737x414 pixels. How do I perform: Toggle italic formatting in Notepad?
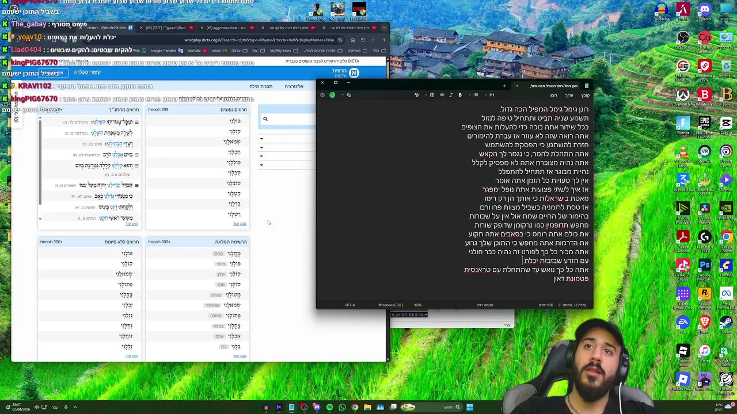451,95
